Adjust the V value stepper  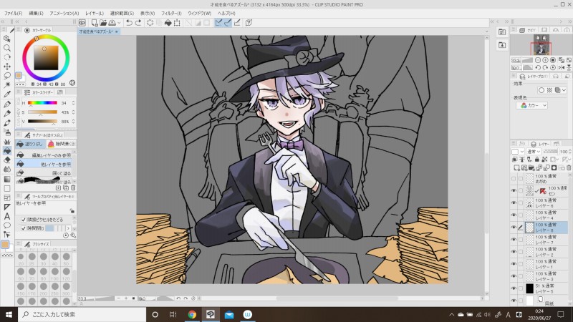pyautogui.click(x=73, y=121)
